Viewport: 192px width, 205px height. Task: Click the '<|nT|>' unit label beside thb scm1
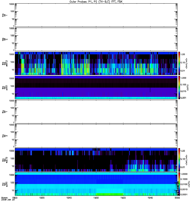[x=188, y=87]
